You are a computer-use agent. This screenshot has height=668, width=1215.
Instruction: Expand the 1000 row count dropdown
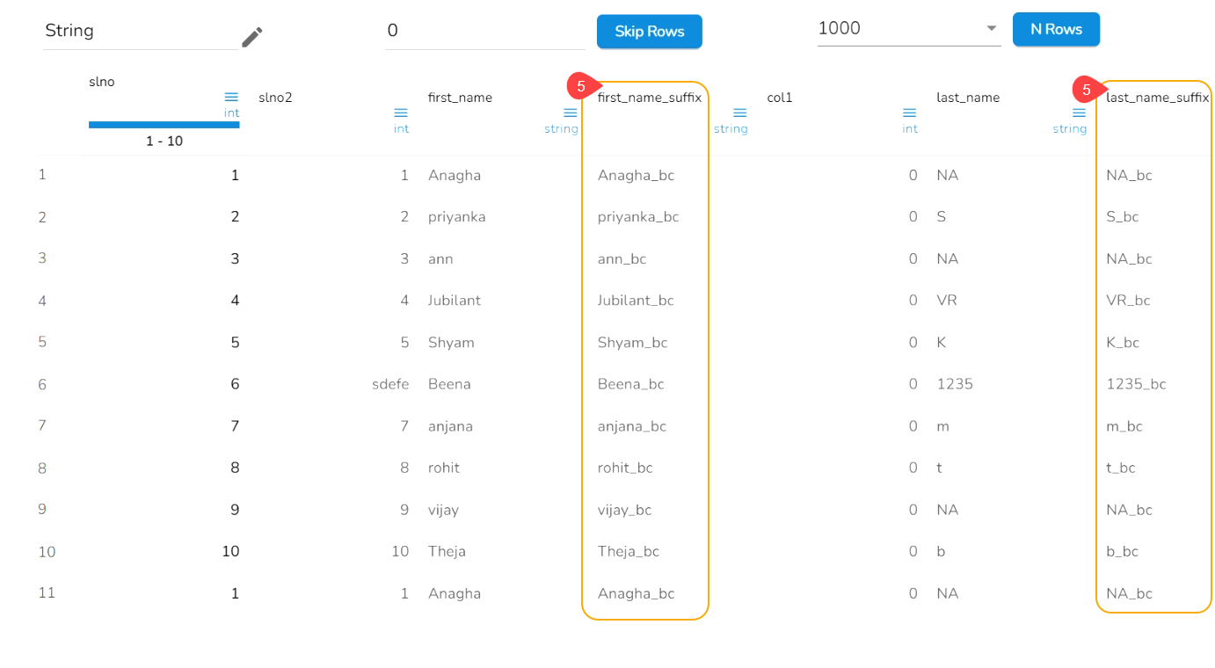point(992,28)
